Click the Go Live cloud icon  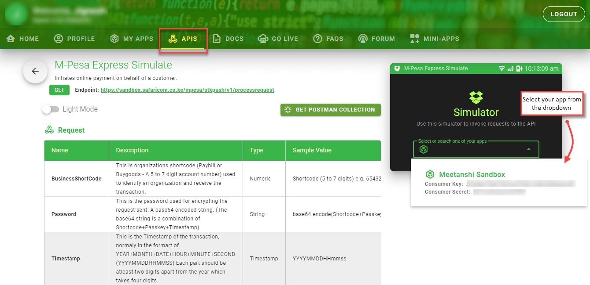pos(263,39)
